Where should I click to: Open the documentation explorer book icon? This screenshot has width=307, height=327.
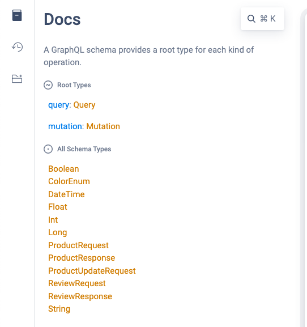[17, 15]
